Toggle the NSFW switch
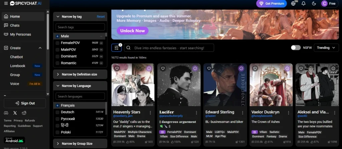The height and width of the screenshot is (149, 342). 296,48
